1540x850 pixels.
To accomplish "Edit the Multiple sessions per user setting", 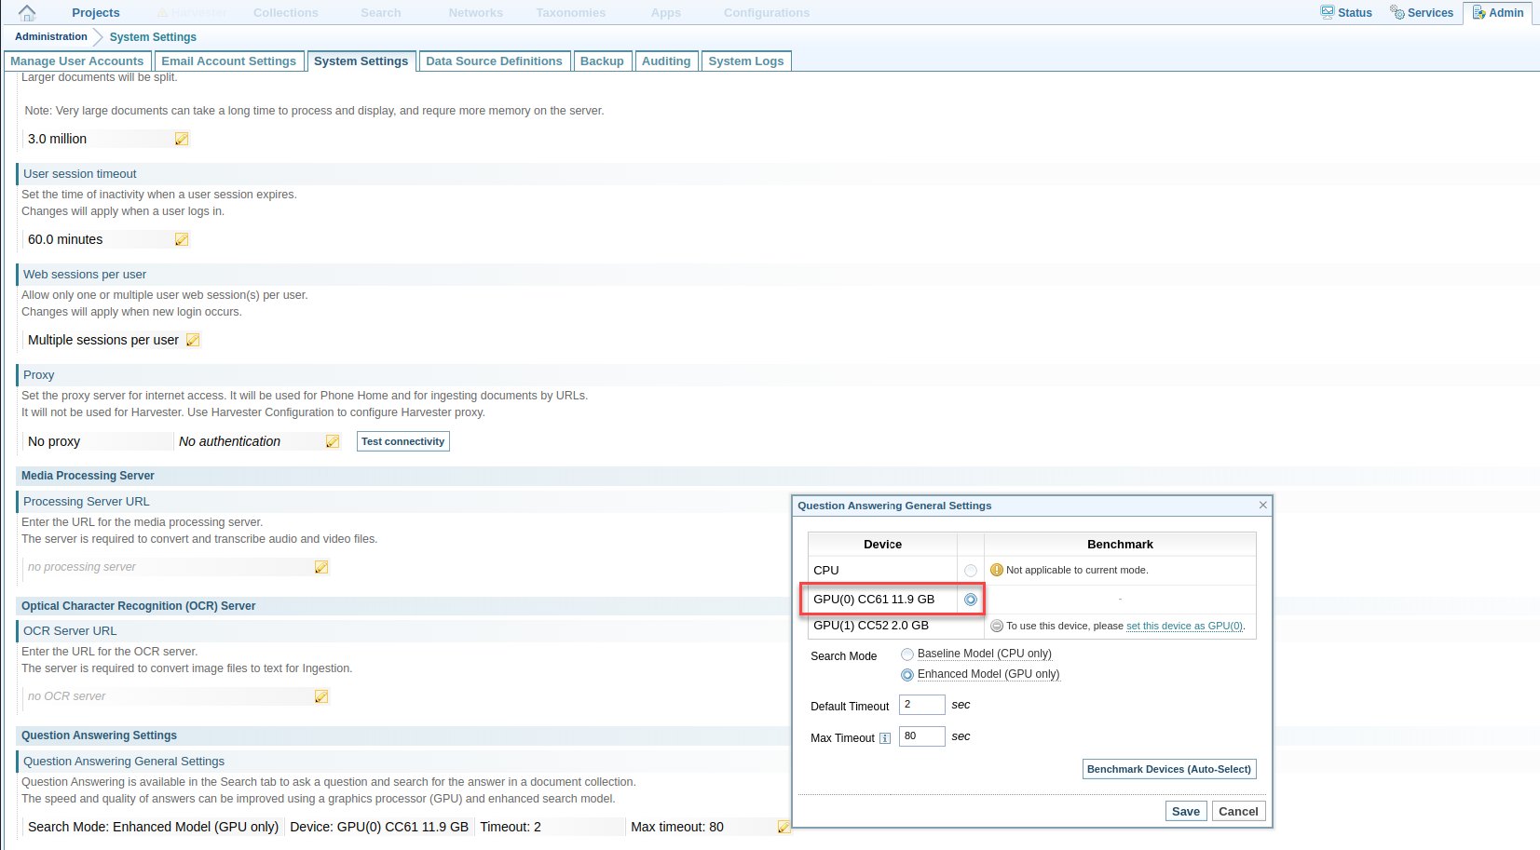I will [193, 340].
